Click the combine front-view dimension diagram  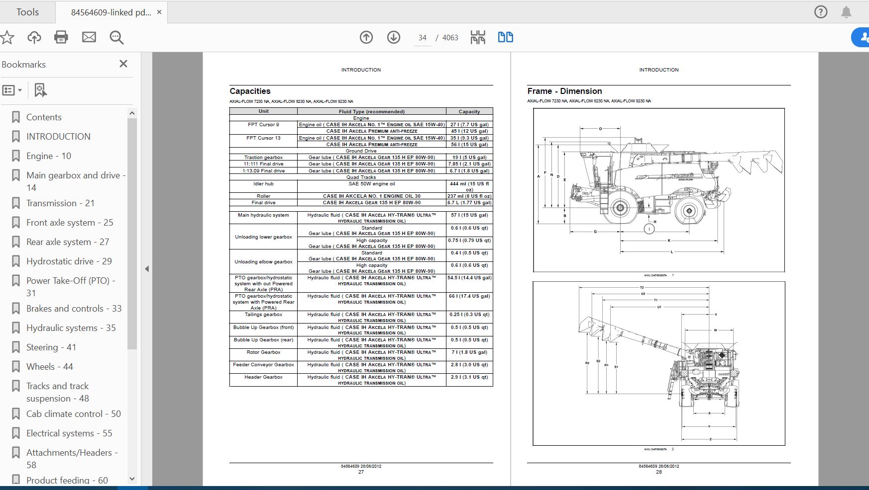[659, 363]
